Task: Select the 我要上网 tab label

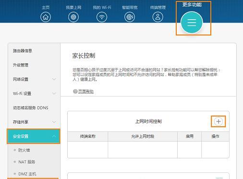Action: click(x=73, y=7)
